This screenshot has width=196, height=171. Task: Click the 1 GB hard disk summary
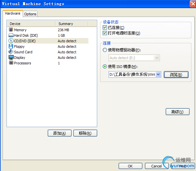tap(61, 35)
